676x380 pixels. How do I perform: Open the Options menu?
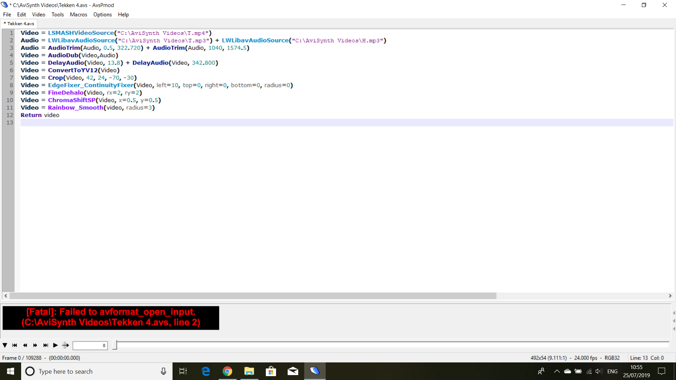tap(102, 14)
